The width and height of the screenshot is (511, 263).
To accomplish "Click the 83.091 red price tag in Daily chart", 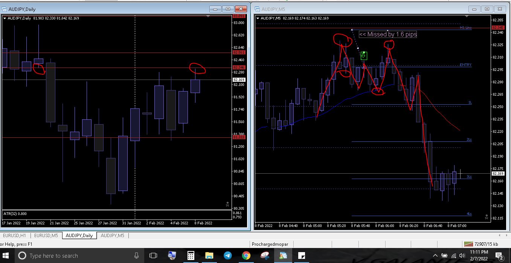I will (239, 16).
